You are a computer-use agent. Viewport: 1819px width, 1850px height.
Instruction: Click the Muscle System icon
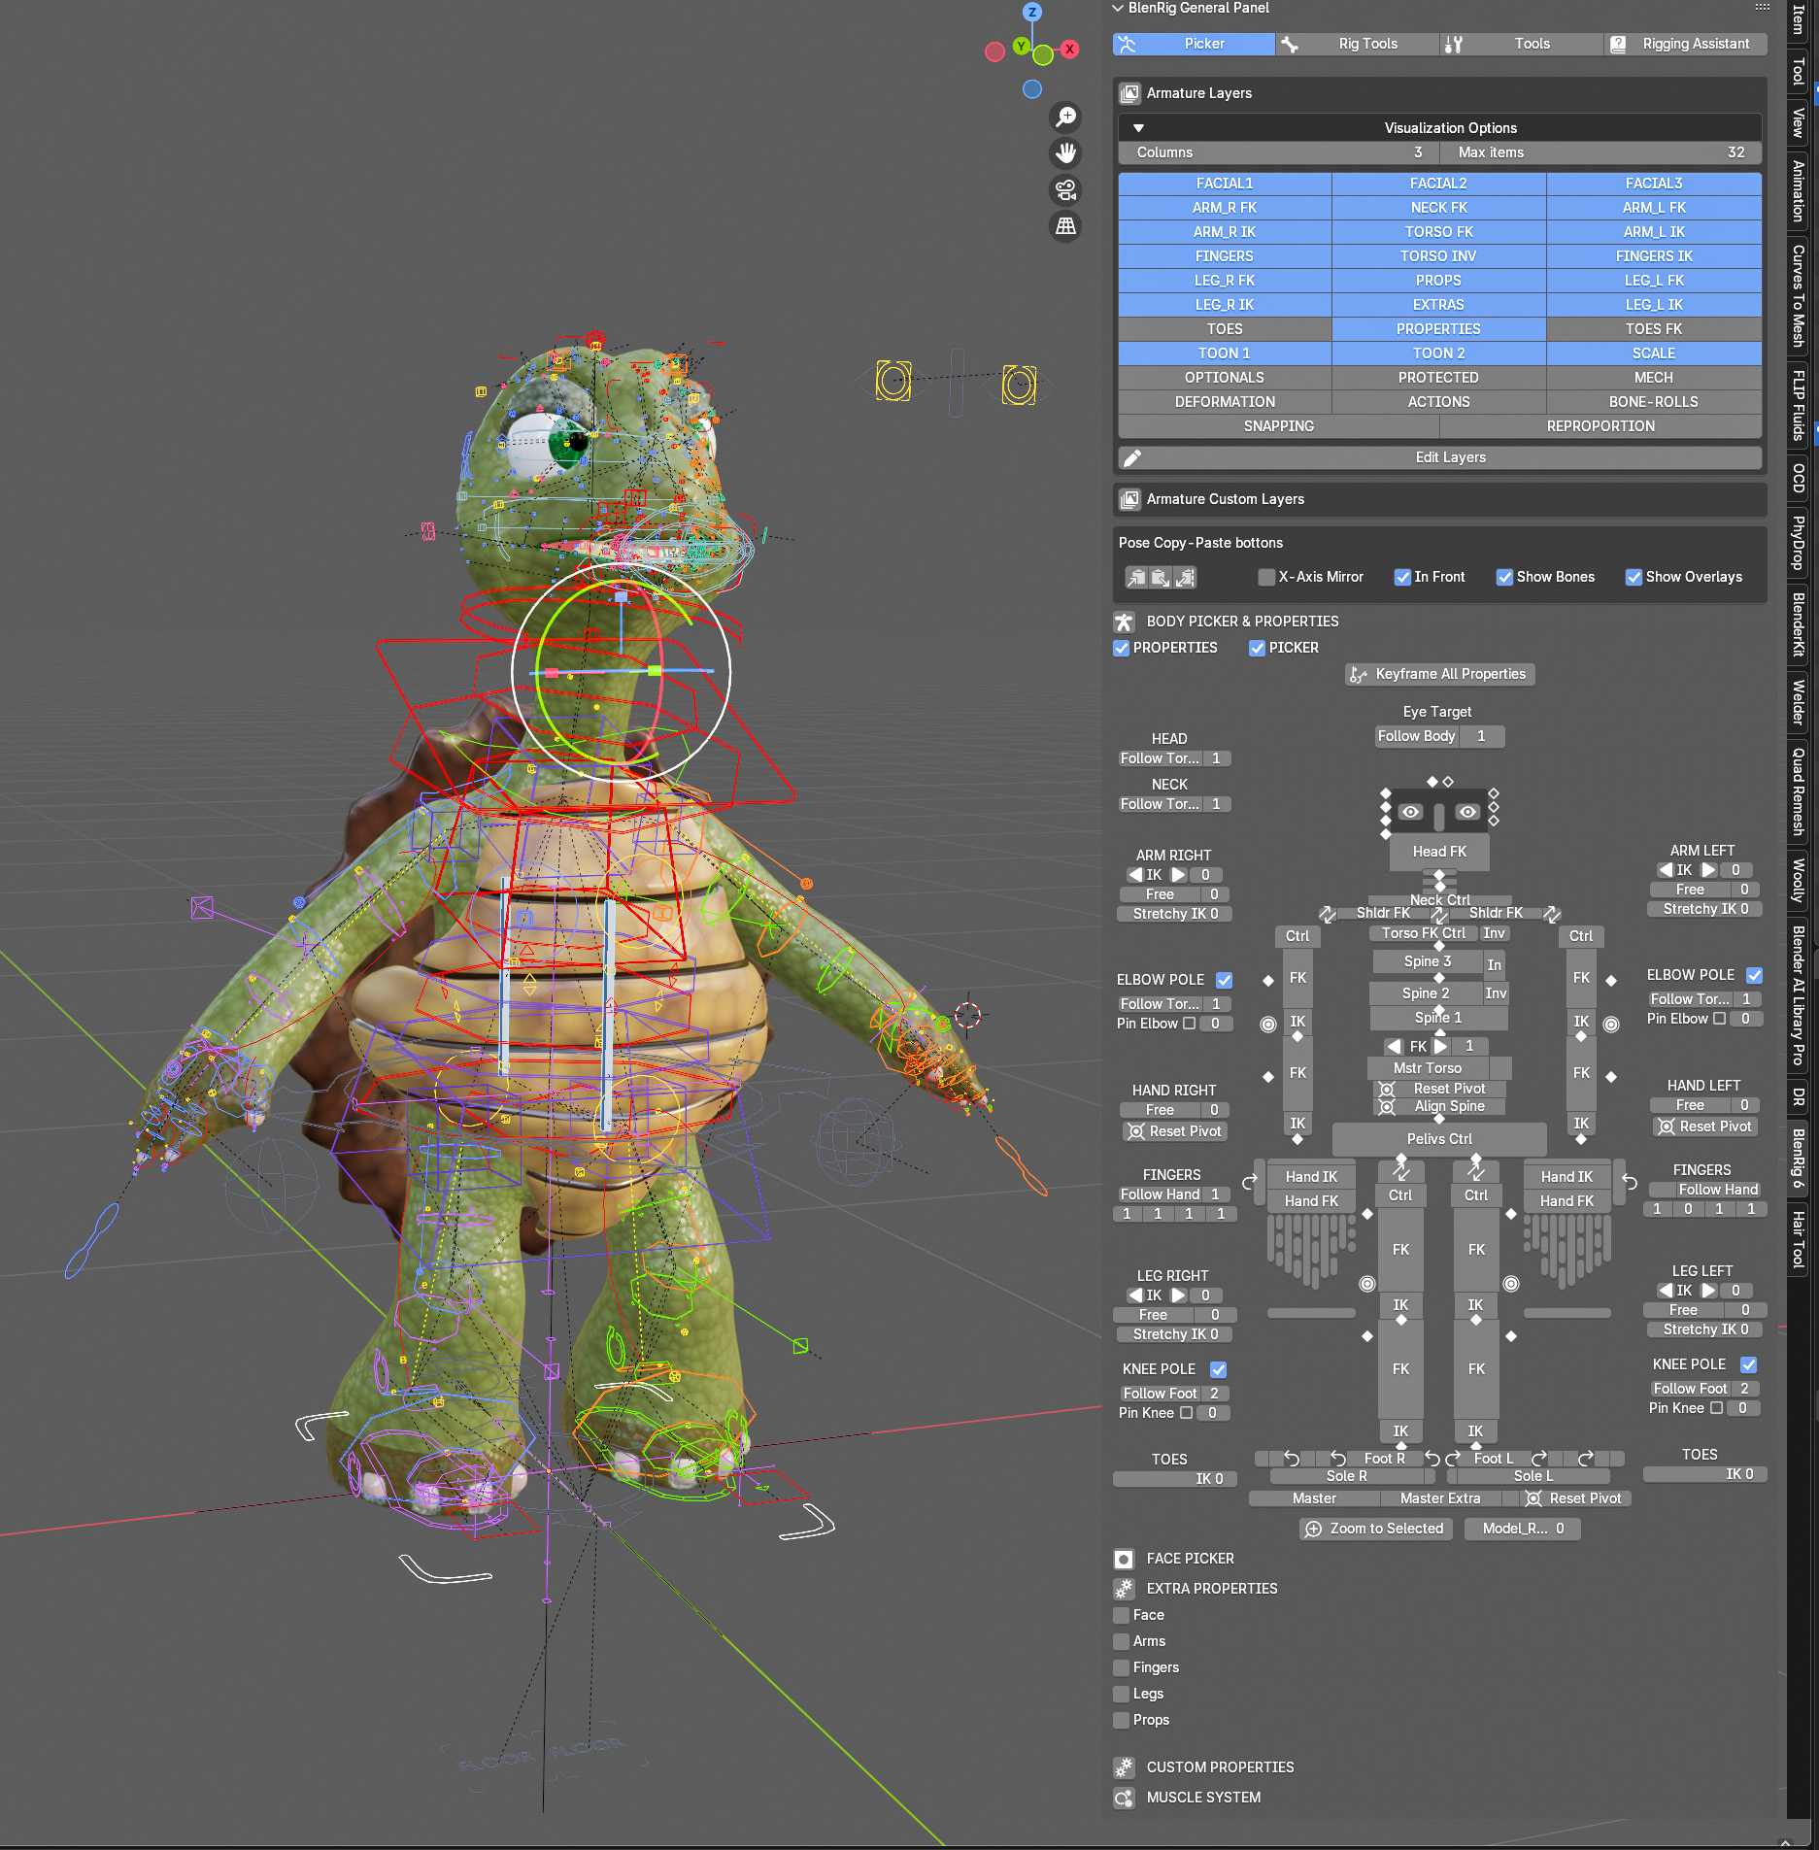pos(1124,1798)
